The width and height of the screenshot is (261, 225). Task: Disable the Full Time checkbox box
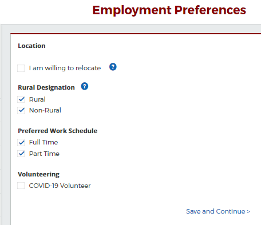21,142
